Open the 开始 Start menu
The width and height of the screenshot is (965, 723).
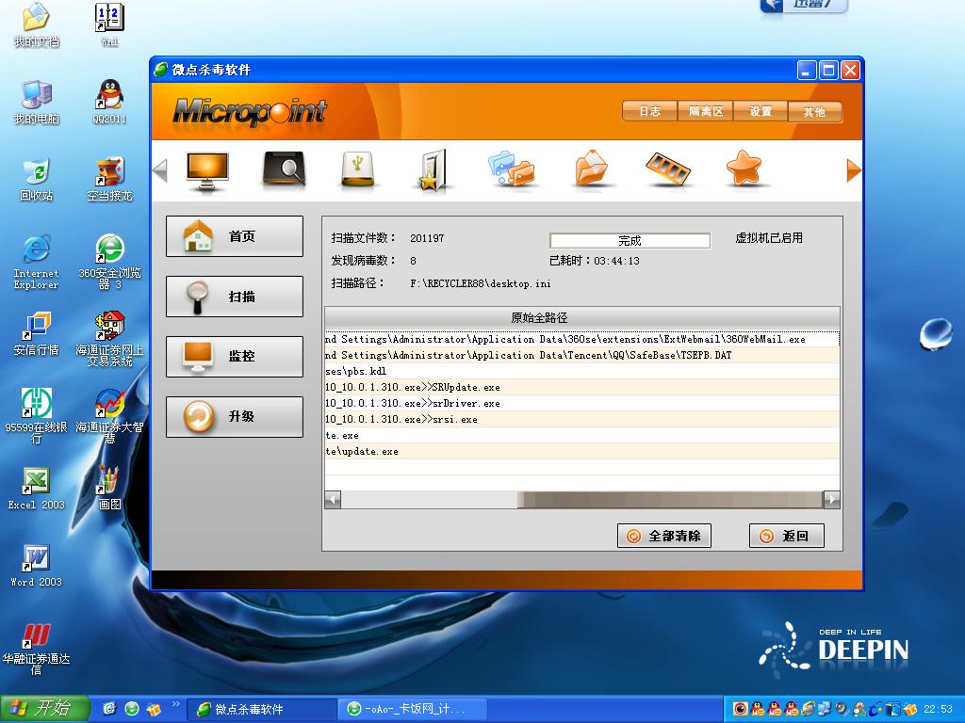43,709
